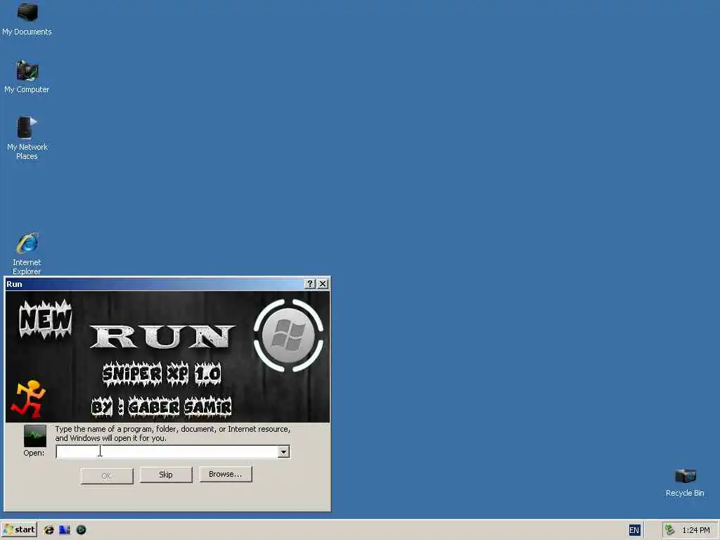The width and height of the screenshot is (720, 540).
Task: Click the Browse... button
Action: [x=226, y=474]
